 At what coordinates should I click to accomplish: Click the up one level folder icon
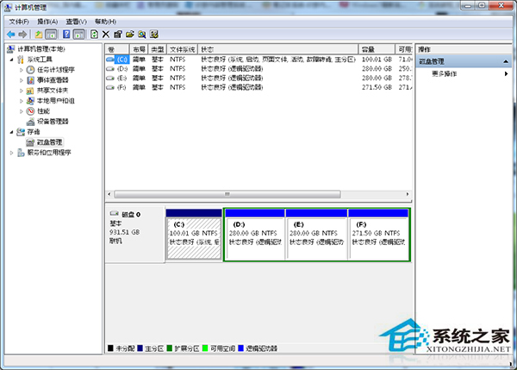[x=39, y=34]
